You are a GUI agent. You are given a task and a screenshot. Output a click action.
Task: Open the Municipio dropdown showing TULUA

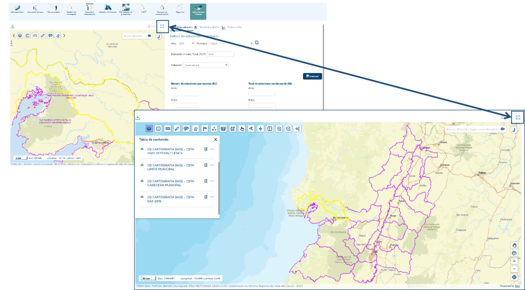pos(231,43)
